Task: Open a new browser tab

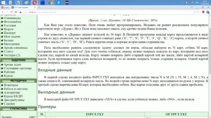Action: (x=39, y=8)
